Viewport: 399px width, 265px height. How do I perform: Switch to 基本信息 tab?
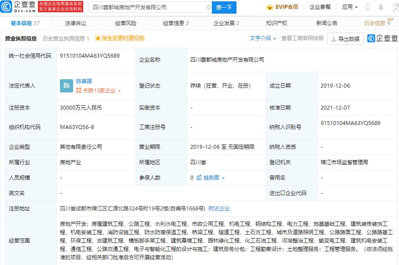[x=25, y=23]
